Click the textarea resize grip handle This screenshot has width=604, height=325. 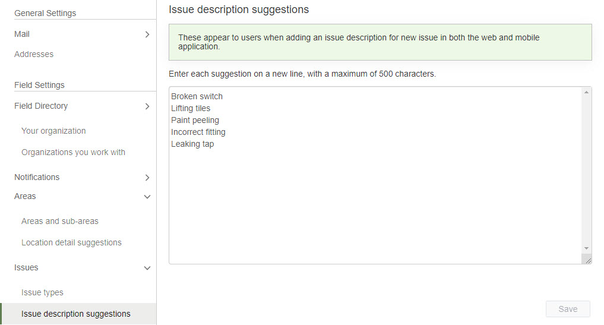coord(588,261)
